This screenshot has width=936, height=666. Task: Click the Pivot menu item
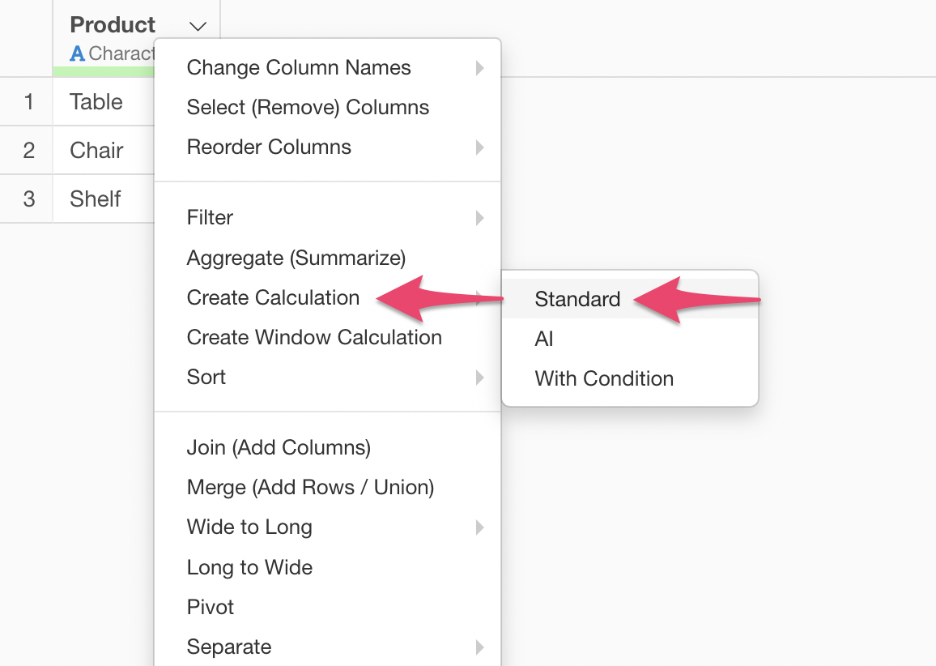pos(211,607)
